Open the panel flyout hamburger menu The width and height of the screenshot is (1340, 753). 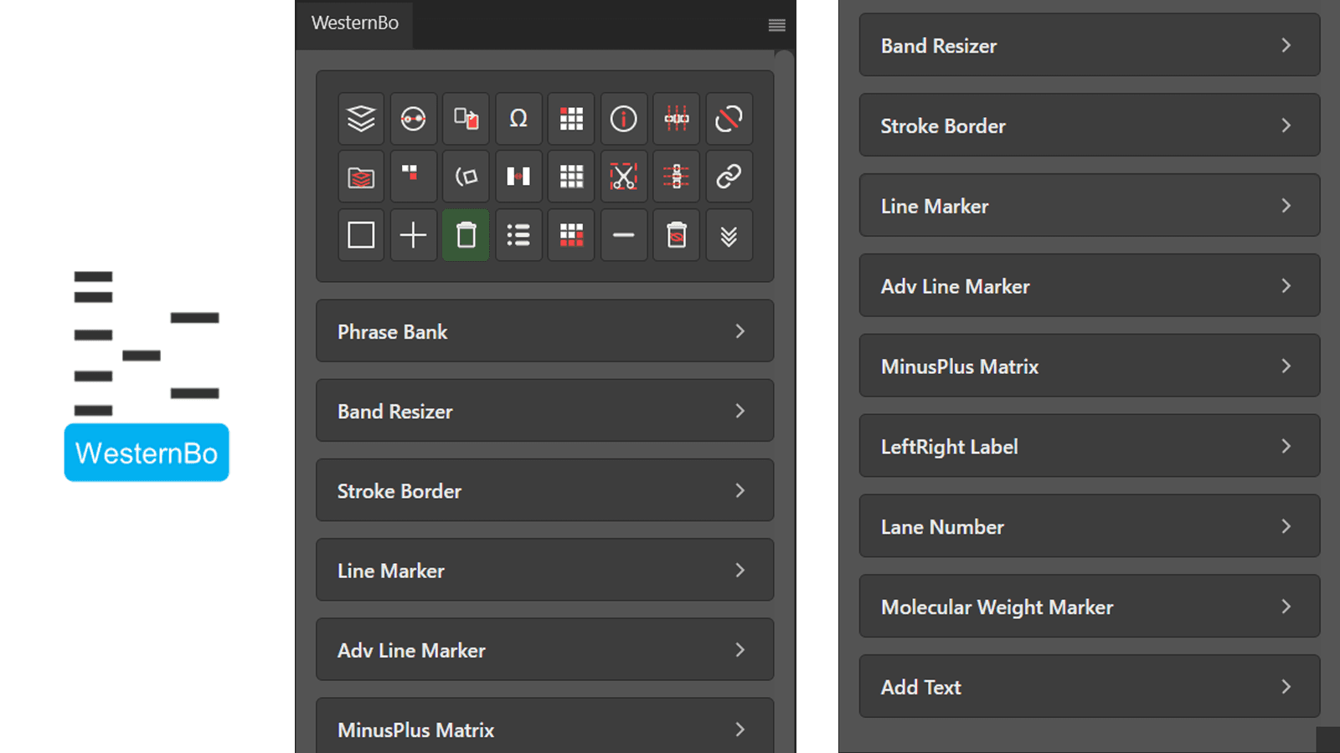click(776, 25)
